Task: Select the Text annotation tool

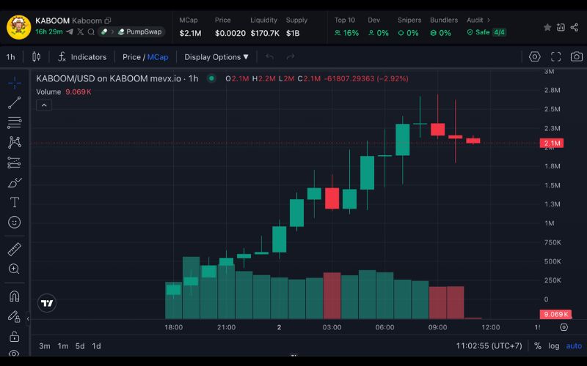Action: pos(14,203)
